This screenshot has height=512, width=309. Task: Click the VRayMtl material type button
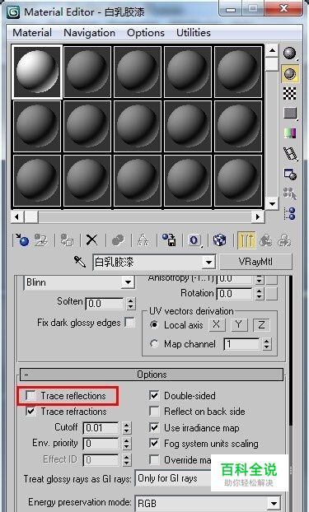255,262
